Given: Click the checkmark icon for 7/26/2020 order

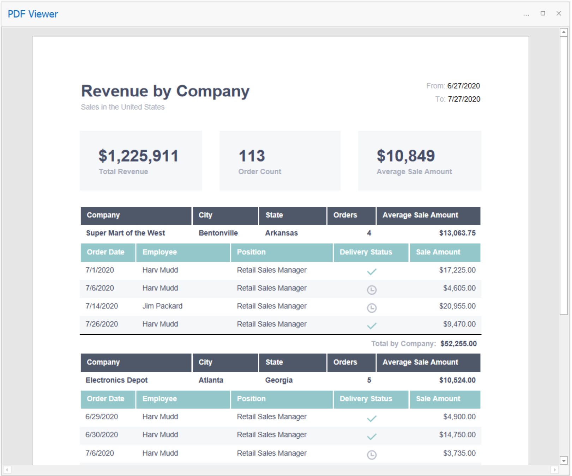Looking at the screenshot, I should pos(372,325).
